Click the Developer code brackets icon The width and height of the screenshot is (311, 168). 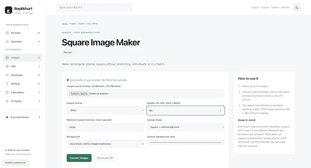tap(7, 75)
